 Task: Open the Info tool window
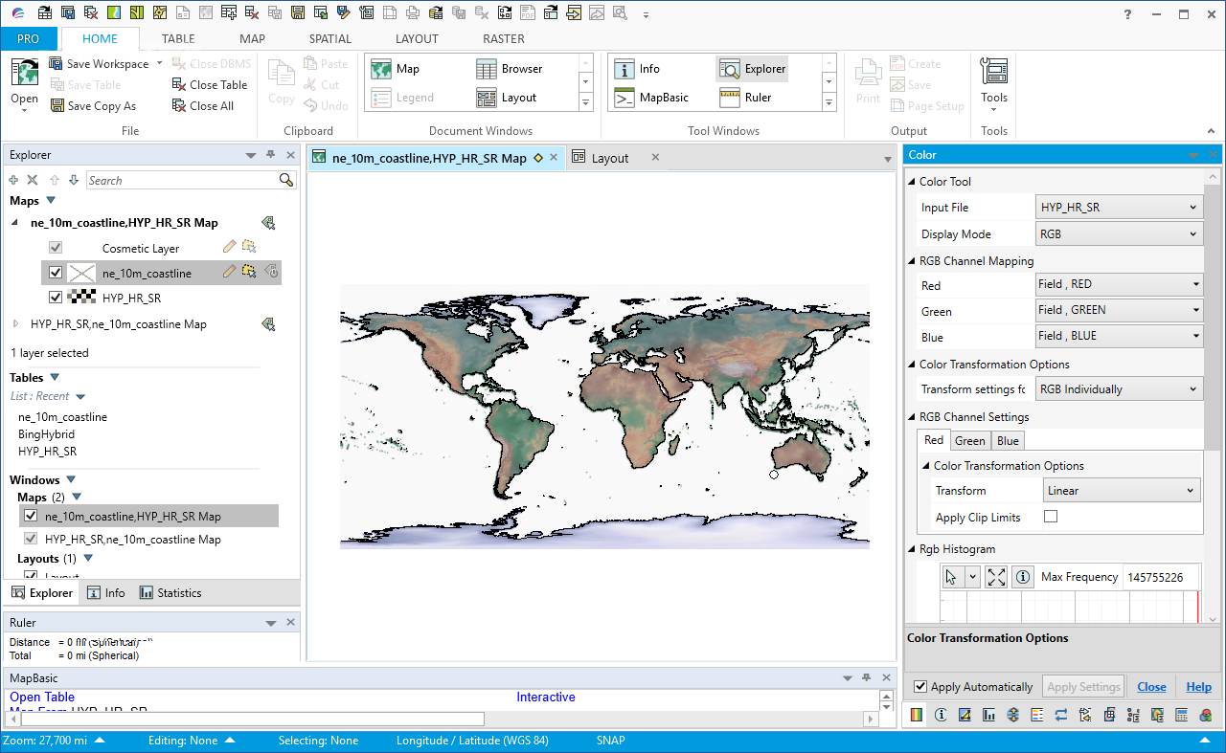pos(647,68)
